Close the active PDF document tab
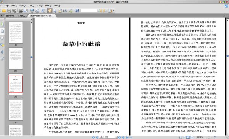This screenshot has height=139, width=229. [54, 16]
